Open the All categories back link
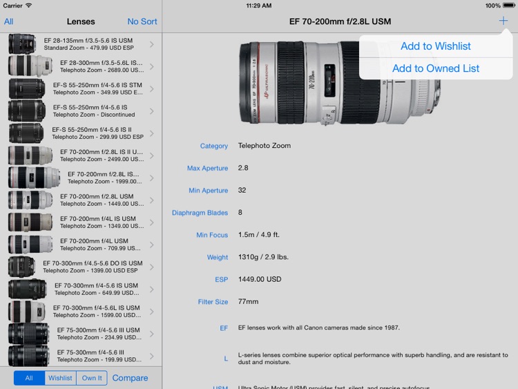Image resolution: width=518 pixels, height=389 pixels. (8, 21)
